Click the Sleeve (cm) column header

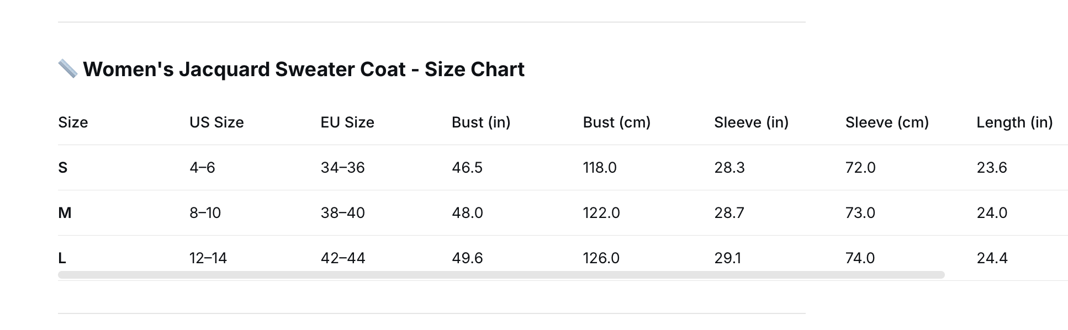click(887, 122)
